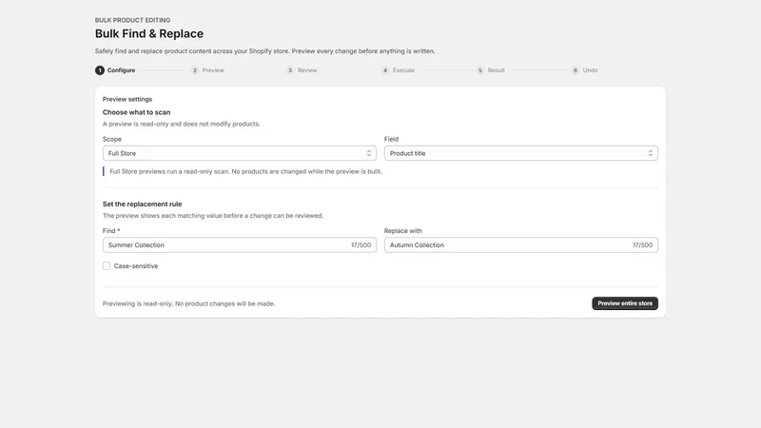Screen dimensions: 761x428
Task: Select the Configure step 1
Action: pyautogui.click(x=115, y=70)
